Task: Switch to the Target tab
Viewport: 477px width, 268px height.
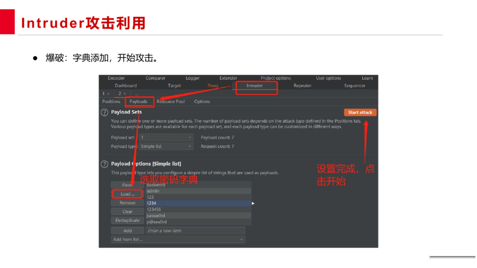Action: (x=174, y=86)
